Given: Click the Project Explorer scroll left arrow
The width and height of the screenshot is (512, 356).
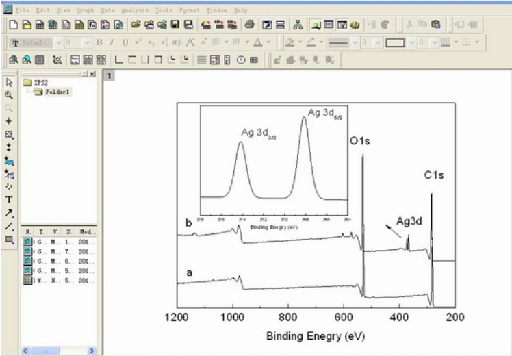Looking at the screenshot, I should pos(25,351).
